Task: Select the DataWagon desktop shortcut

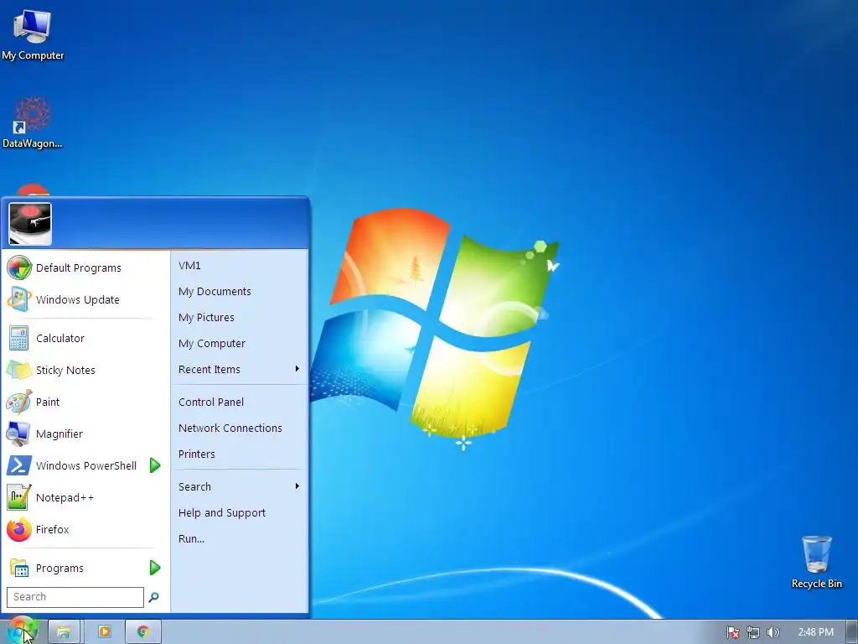Action: point(33,122)
